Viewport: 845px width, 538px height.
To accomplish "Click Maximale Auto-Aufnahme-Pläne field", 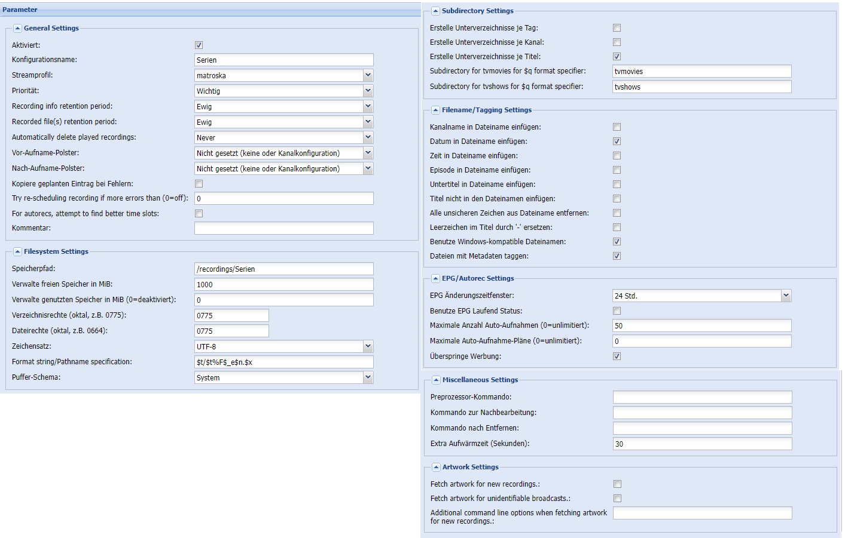I will (702, 341).
